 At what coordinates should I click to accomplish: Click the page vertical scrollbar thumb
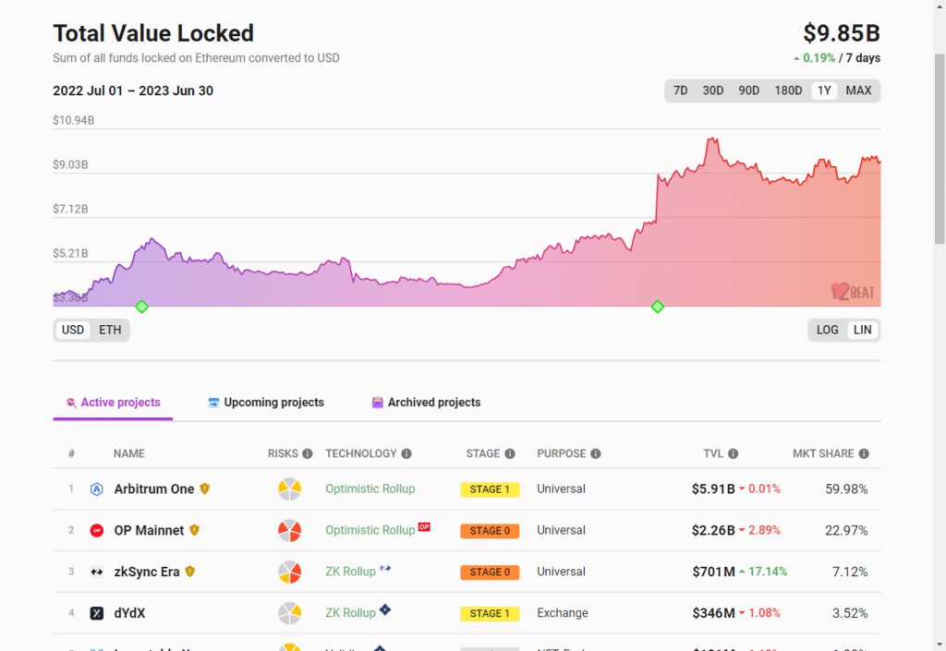coord(940,149)
